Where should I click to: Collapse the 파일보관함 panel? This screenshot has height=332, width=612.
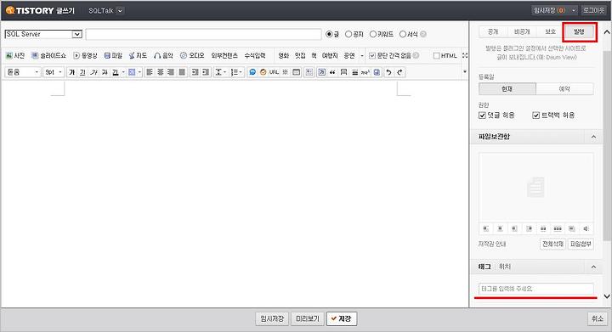pyautogui.click(x=593, y=137)
